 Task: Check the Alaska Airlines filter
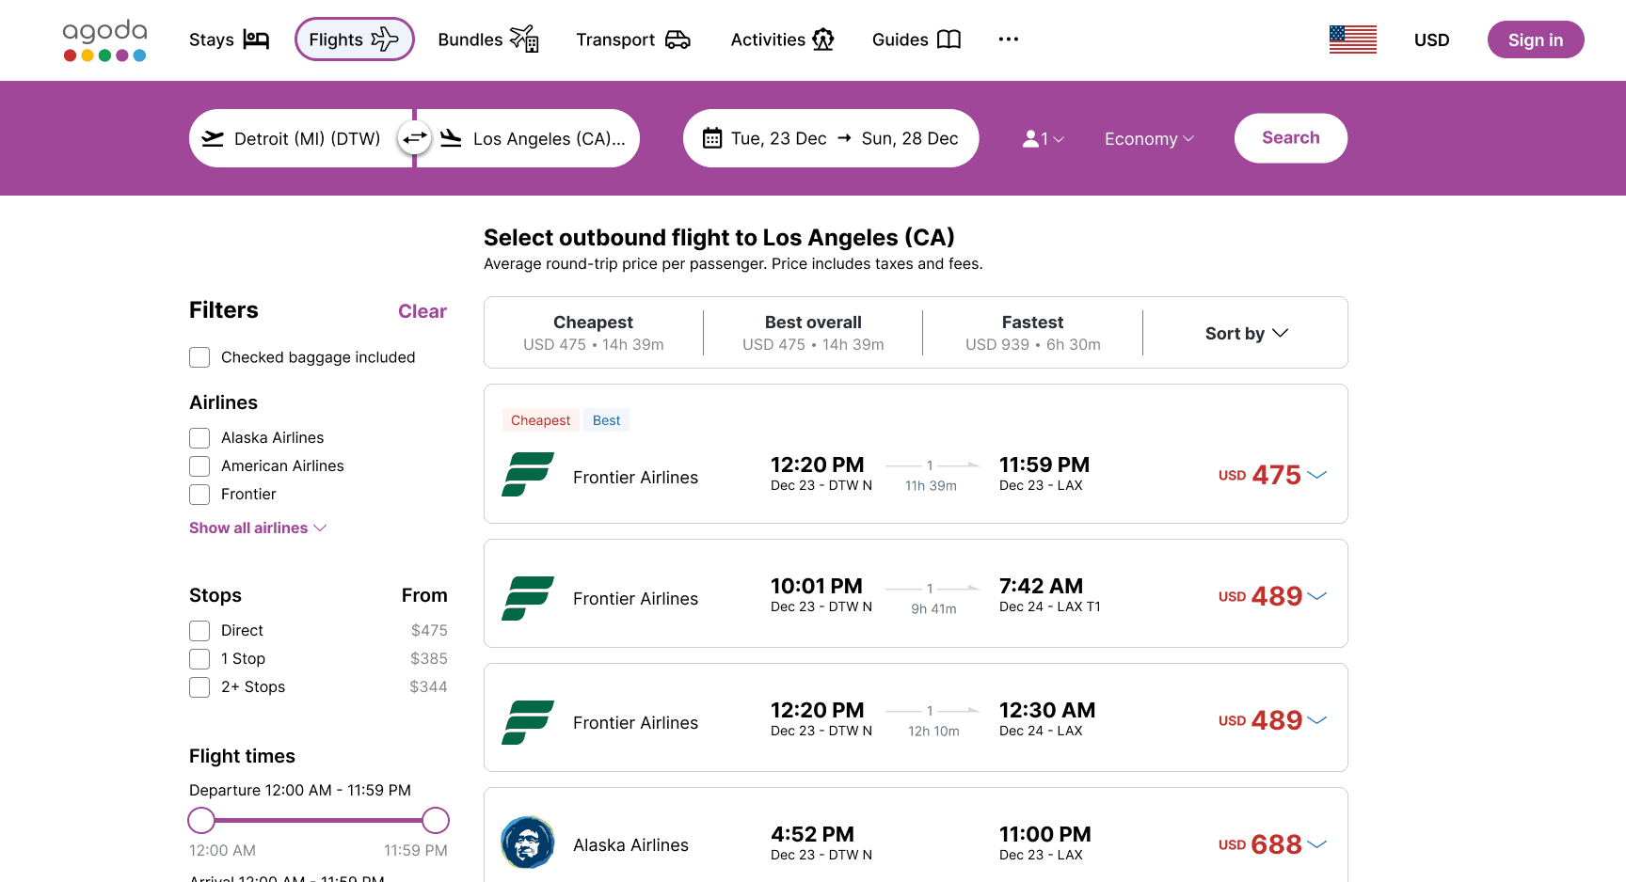pyautogui.click(x=199, y=438)
